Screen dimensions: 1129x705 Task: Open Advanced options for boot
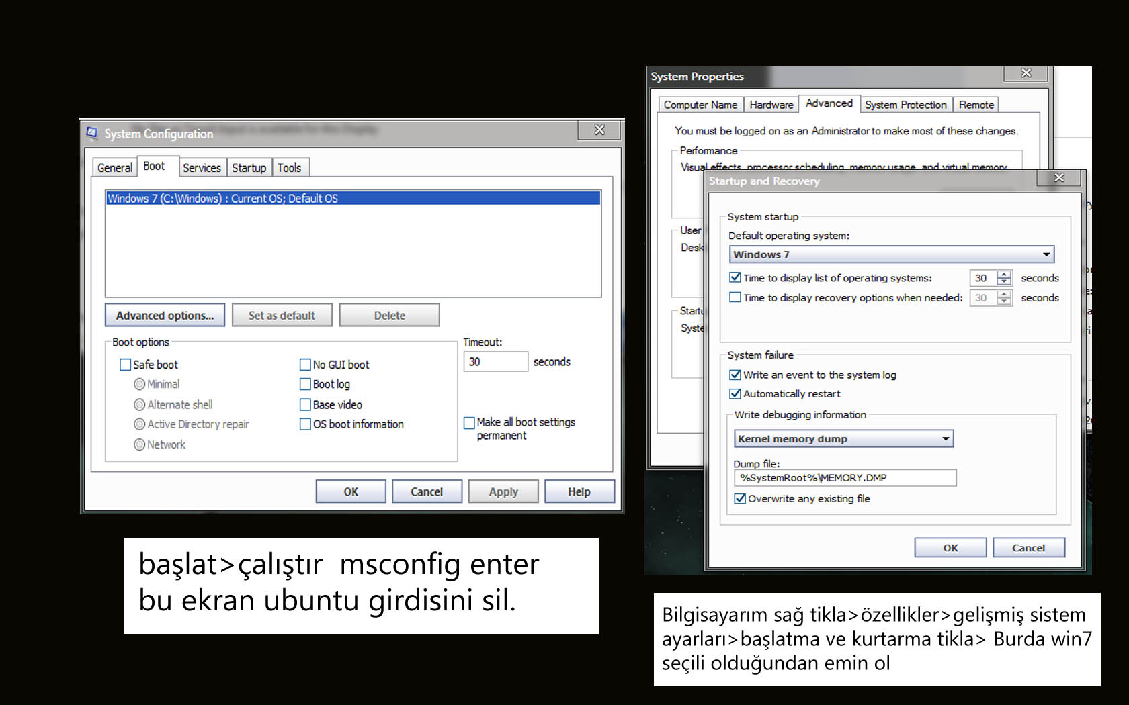(x=165, y=315)
